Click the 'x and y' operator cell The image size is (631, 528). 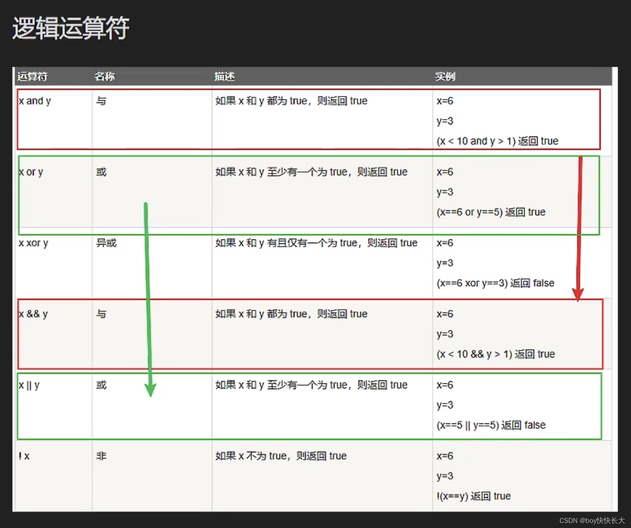coord(35,101)
